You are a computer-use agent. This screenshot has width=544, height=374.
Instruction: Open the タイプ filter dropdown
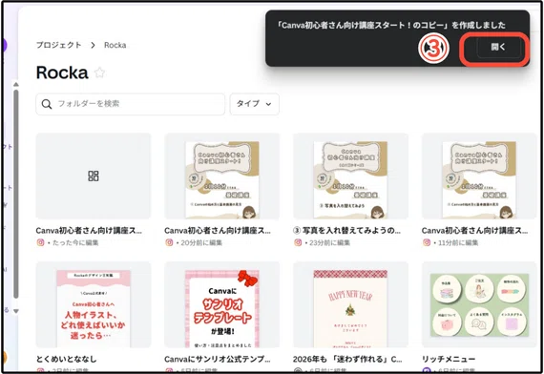(254, 104)
